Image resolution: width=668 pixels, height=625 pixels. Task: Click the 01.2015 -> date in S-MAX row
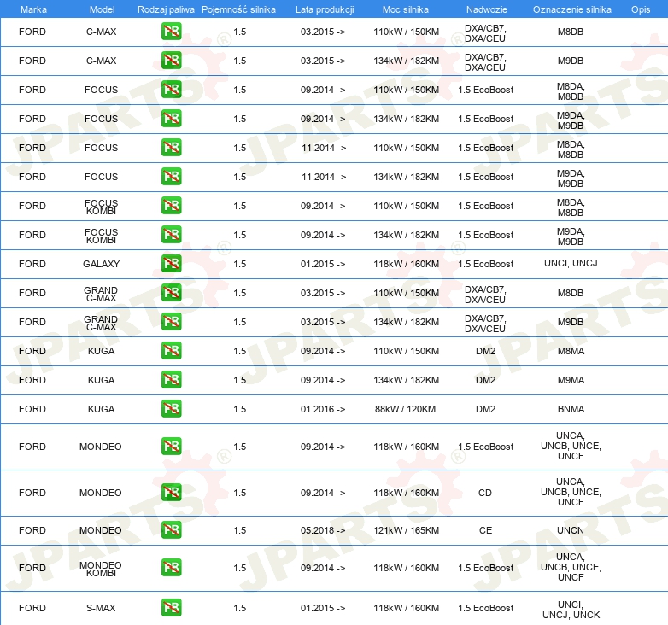pos(323,608)
